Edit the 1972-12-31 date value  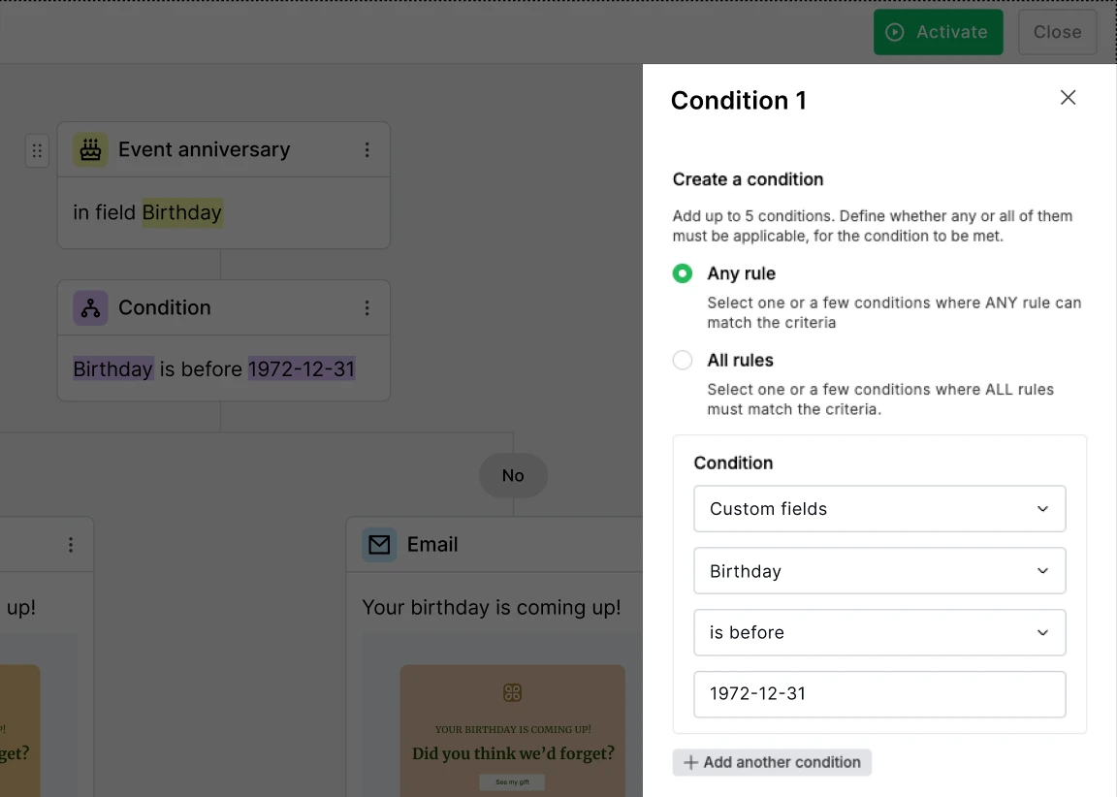878,694
